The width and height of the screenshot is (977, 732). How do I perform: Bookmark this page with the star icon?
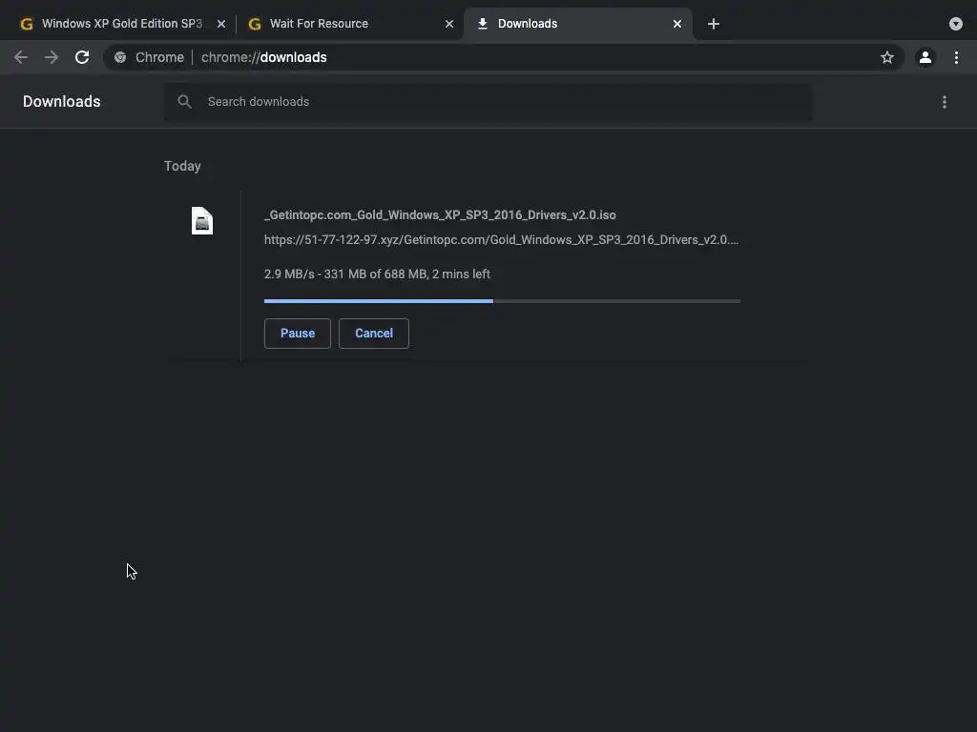click(x=886, y=57)
